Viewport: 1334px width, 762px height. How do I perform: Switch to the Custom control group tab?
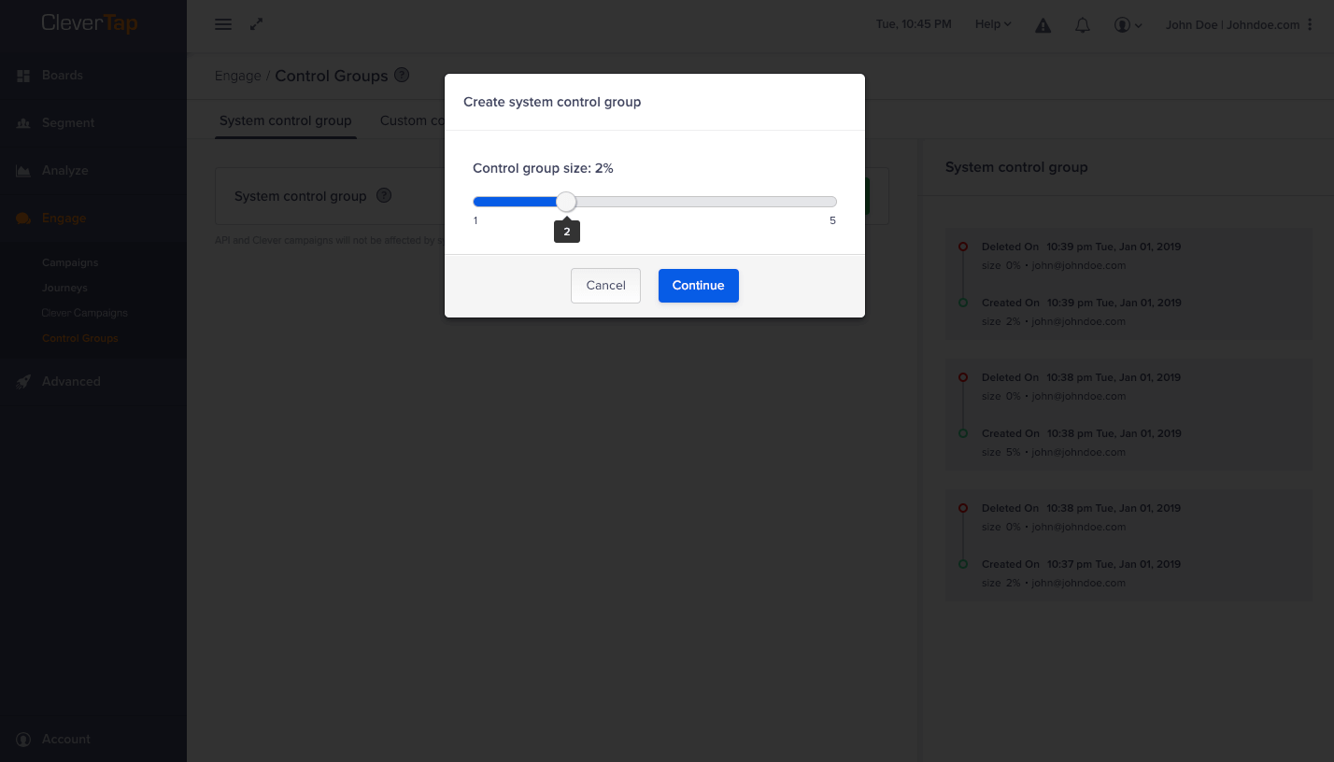[412, 120]
